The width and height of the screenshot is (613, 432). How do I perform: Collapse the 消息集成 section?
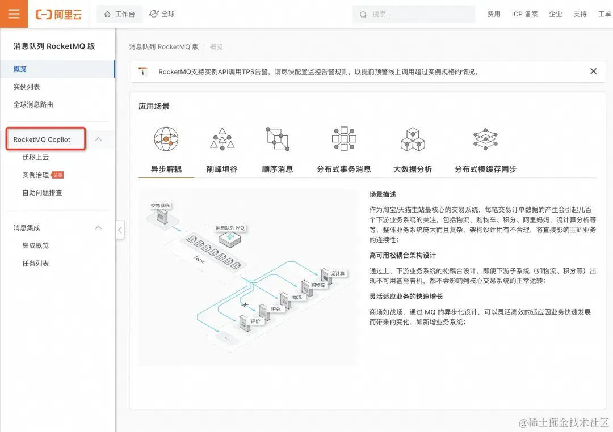click(98, 227)
